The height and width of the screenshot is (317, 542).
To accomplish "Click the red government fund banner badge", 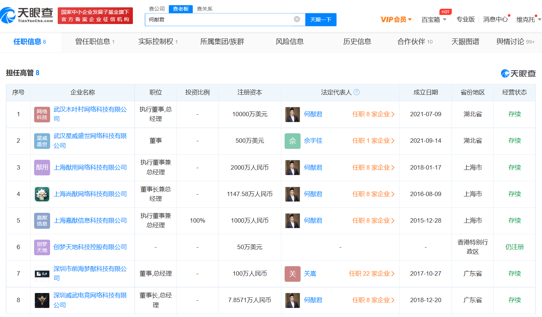I will click(95, 16).
